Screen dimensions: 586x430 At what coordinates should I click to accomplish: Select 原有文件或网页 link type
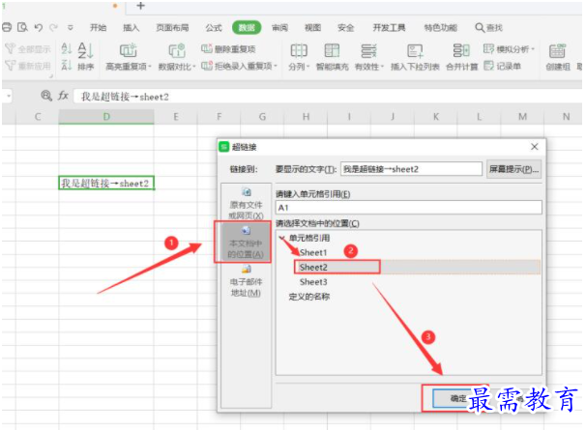[x=246, y=203]
